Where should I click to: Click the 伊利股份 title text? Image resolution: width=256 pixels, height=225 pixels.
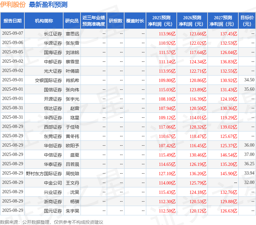[x=13, y=4]
